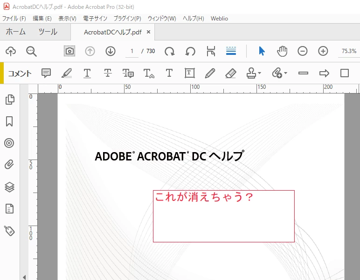The width and height of the screenshot is (360, 280).
Task: Choose the selection arrow tool
Action: click(x=262, y=51)
